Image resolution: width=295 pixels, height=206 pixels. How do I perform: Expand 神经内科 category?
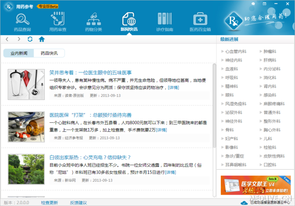click(x=232, y=60)
